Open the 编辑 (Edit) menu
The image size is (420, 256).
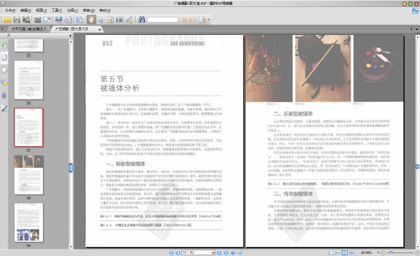(26, 10)
